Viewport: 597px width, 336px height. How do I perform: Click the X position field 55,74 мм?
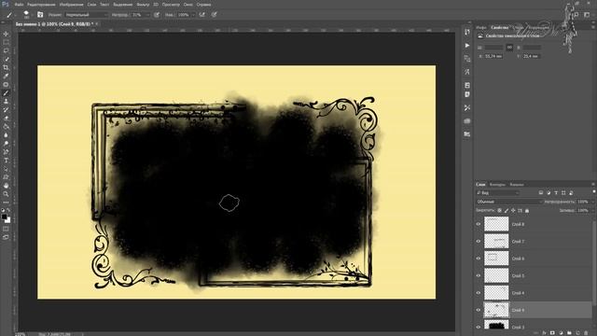[493, 56]
